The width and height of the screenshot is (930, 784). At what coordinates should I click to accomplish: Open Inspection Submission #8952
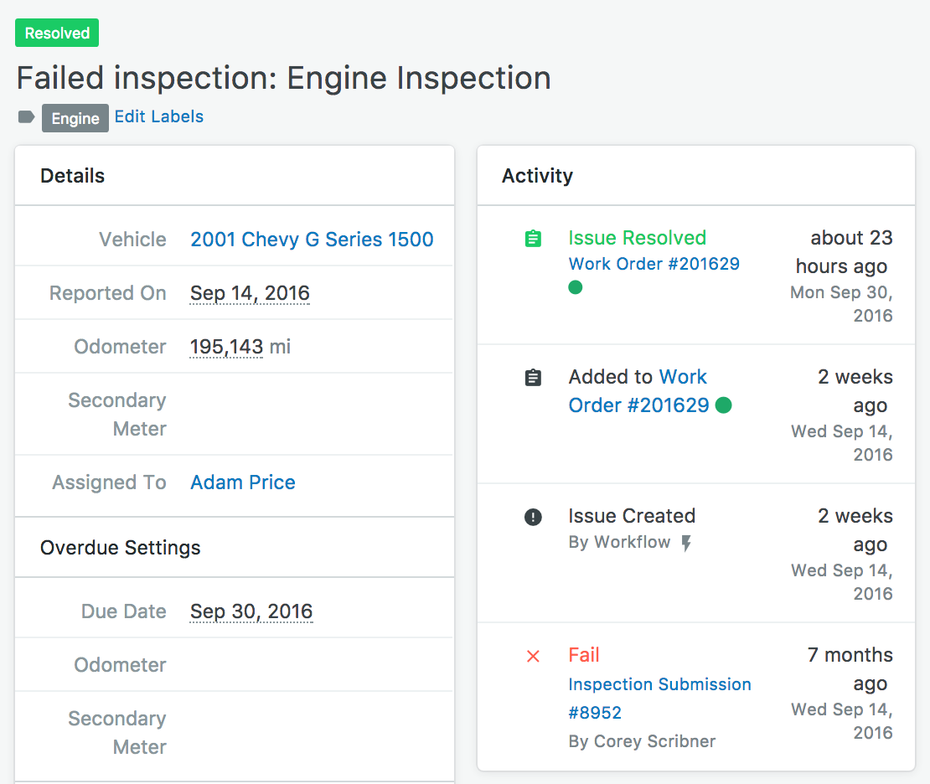[x=659, y=684]
